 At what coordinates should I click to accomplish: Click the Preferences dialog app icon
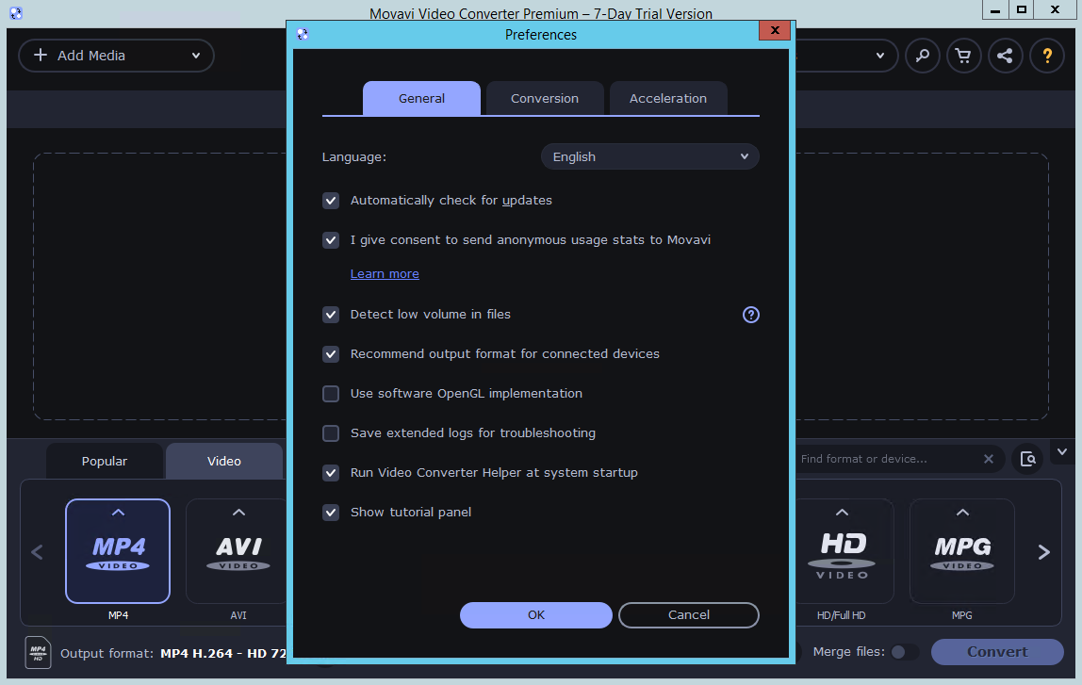click(303, 34)
